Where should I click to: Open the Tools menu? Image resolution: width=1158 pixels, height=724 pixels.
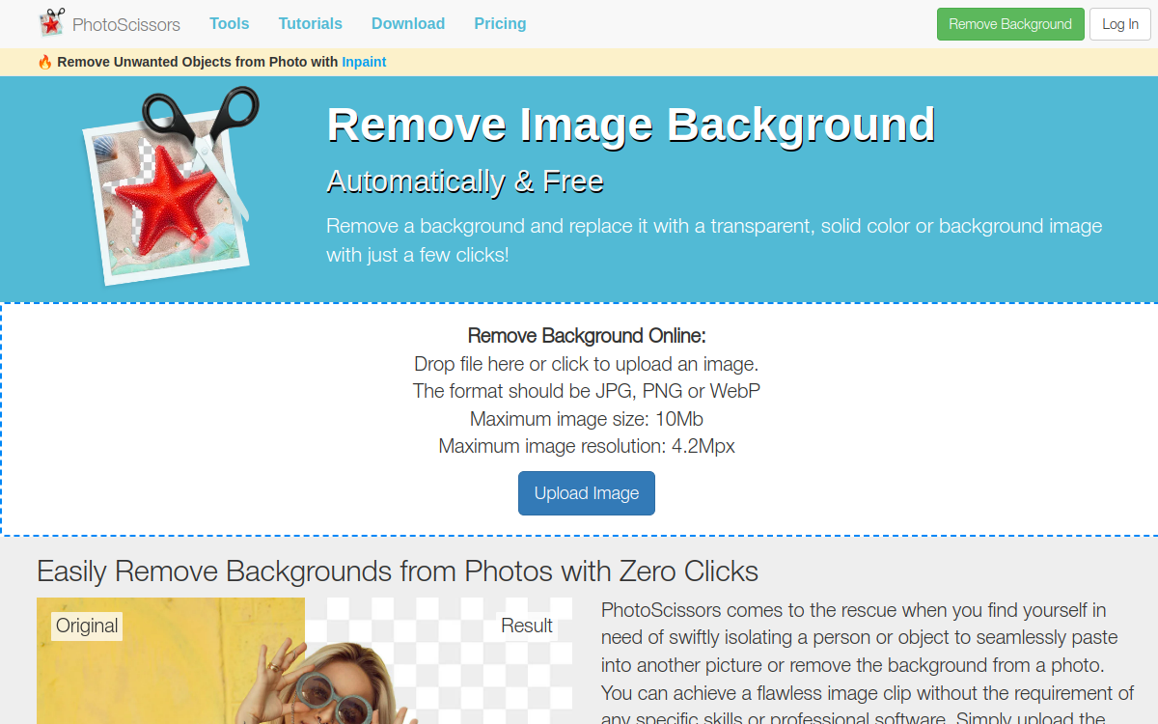(x=230, y=23)
